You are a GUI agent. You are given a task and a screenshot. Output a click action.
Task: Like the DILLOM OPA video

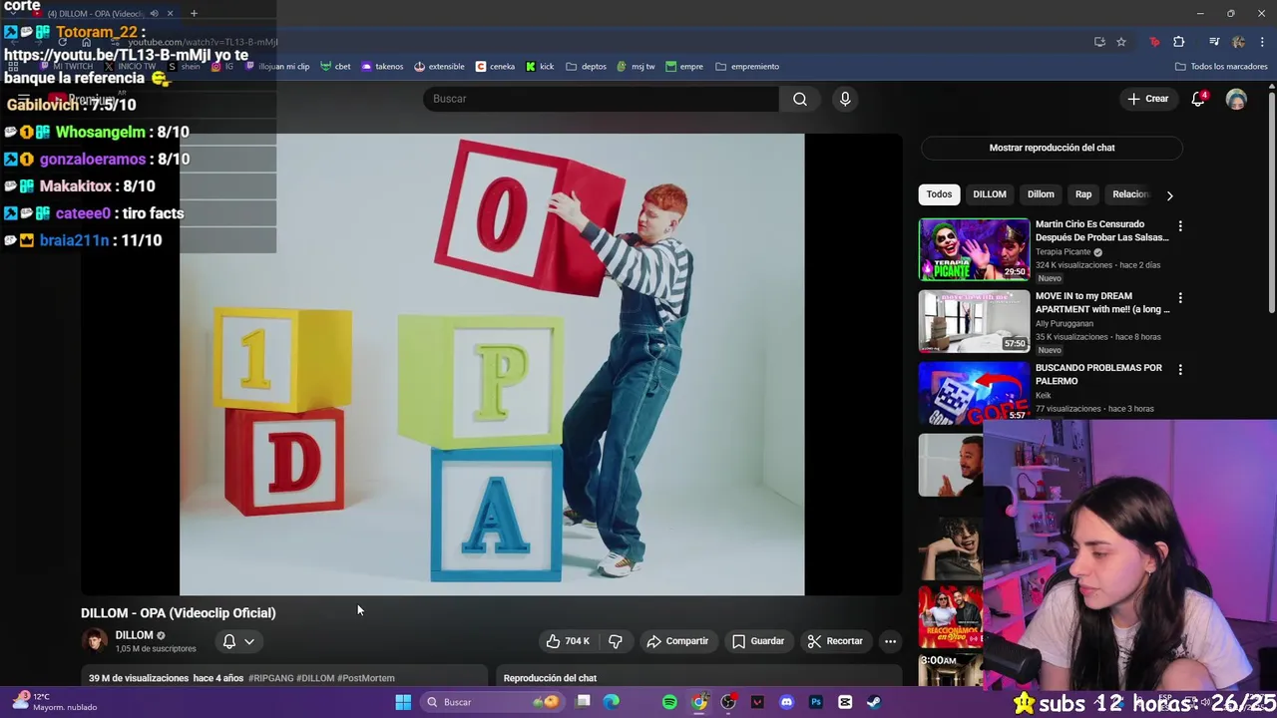coord(568,641)
